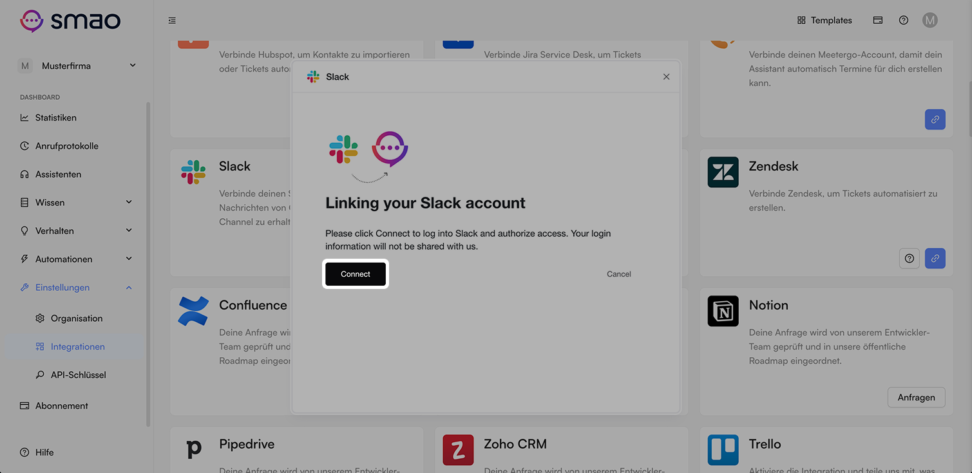Click the Hilfe question mark icon
The height and width of the screenshot is (473, 972).
[x=24, y=452]
